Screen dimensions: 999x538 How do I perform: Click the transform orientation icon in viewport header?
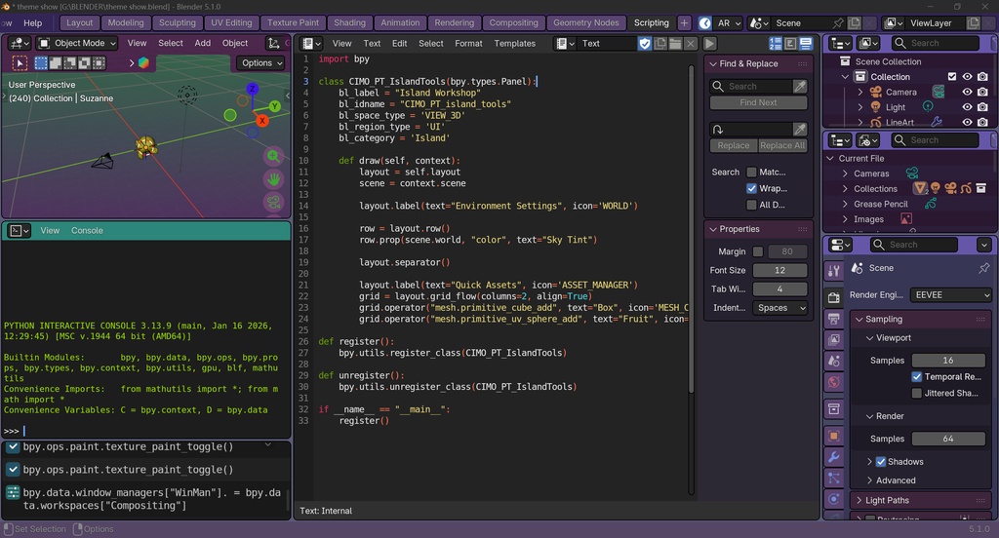click(x=274, y=43)
